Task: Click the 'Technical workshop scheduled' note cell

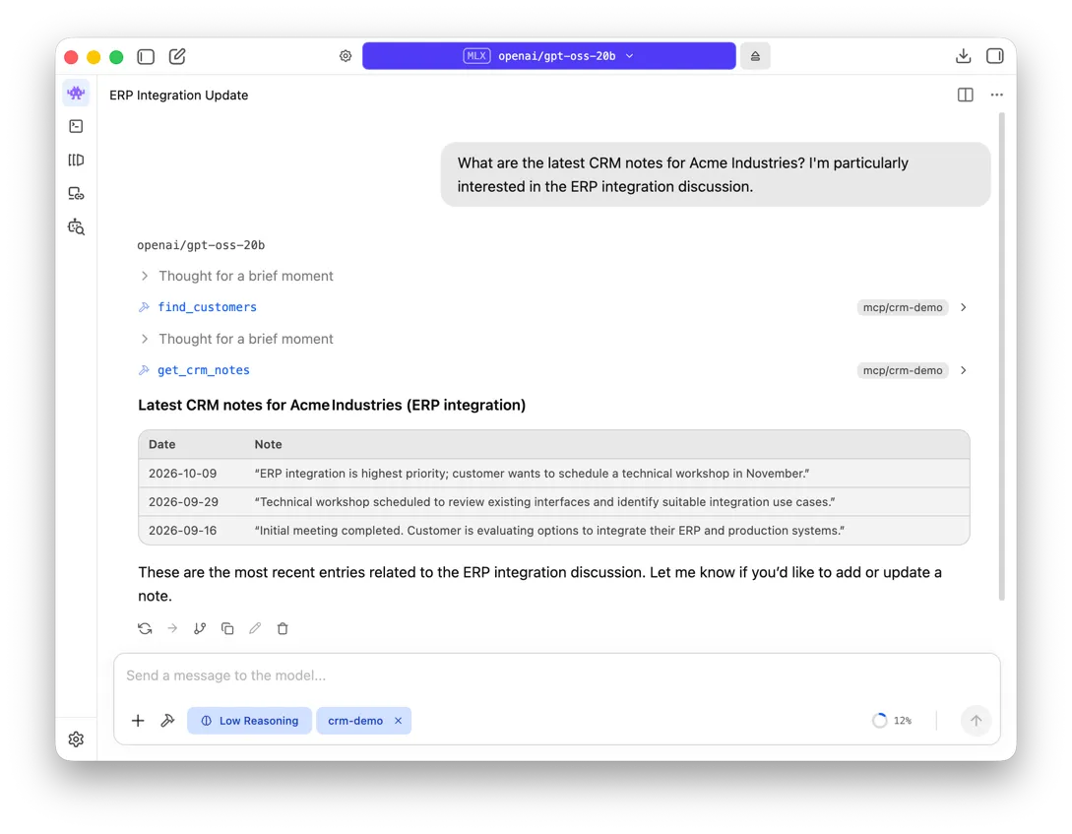Action: [544, 502]
